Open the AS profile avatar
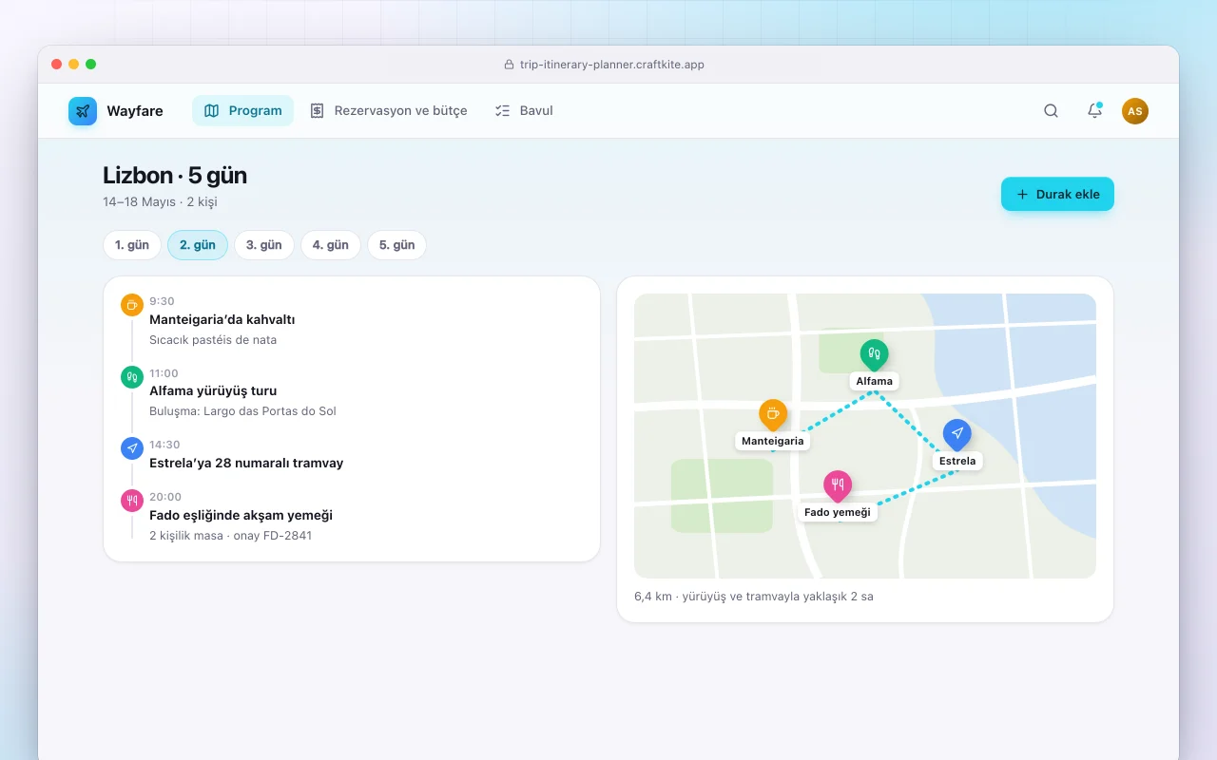 (x=1135, y=111)
